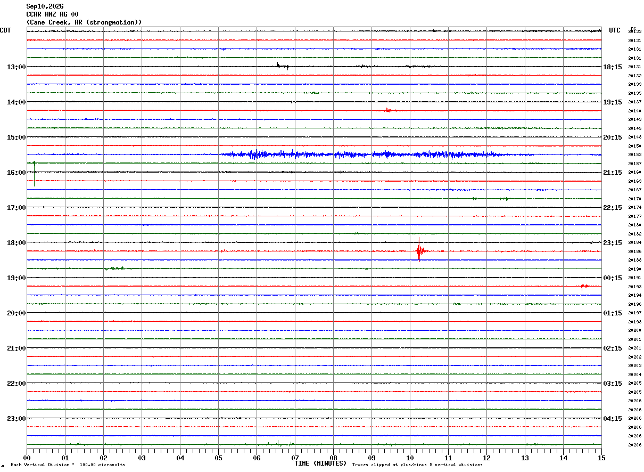Click the CDT timezone header
644x472 pixels.
[x=5, y=30]
